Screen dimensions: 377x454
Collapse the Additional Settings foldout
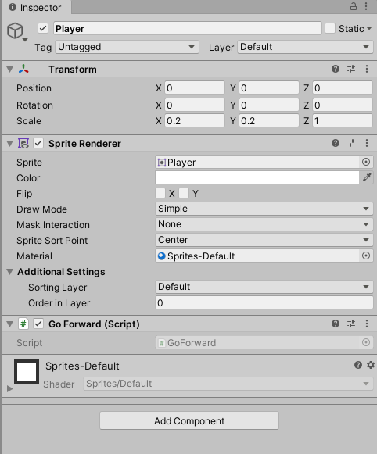[x=10, y=272]
